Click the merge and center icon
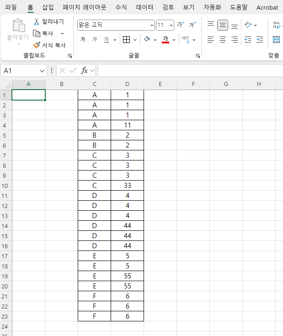This screenshot has height=336, width=283. coord(276,40)
